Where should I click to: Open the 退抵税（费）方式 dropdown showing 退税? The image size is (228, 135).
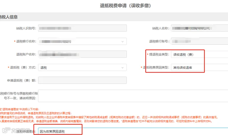coord(82,67)
